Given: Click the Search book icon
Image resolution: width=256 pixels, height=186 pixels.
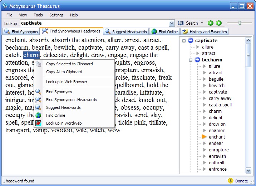Looking at the screenshot, I should tap(181, 23).
